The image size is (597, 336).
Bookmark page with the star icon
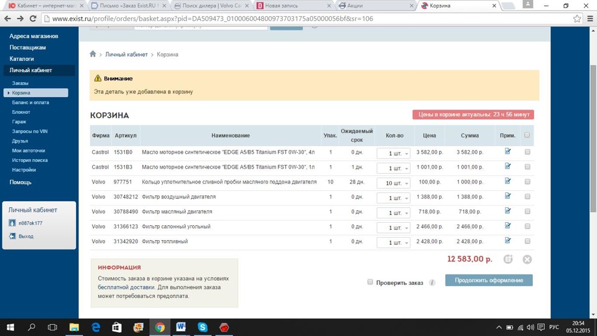tap(577, 19)
